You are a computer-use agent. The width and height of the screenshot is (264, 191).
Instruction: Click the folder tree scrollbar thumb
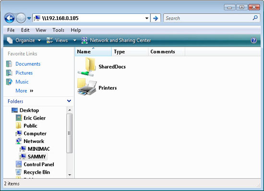70,133
